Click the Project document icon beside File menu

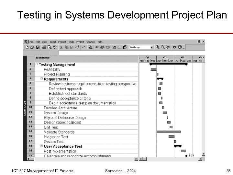(x=26, y=42)
